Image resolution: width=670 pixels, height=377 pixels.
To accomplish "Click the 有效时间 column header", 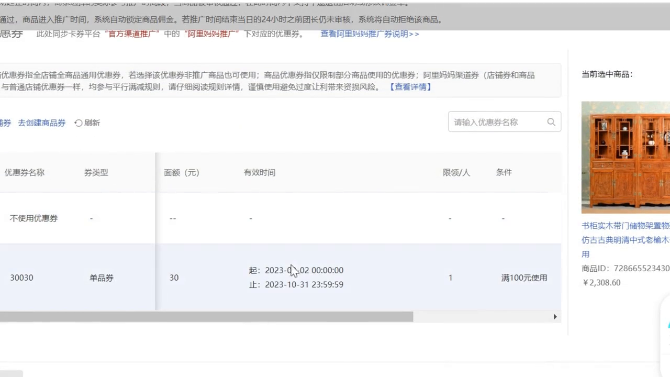I will 260,173.
